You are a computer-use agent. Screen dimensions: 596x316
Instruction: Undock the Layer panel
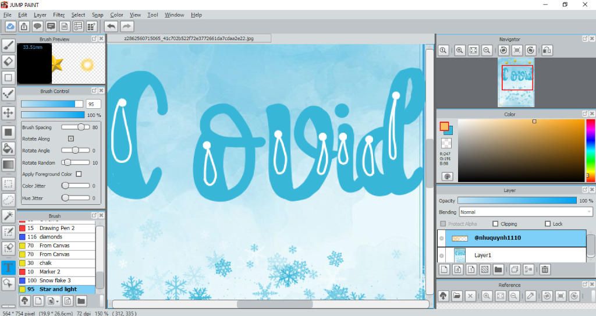click(585, 190)
